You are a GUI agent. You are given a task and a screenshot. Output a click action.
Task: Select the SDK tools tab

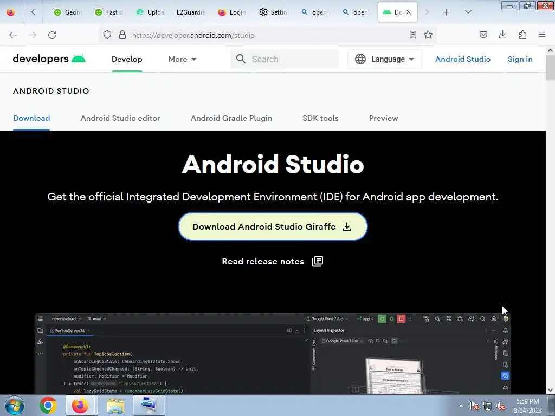pos(320,118)
